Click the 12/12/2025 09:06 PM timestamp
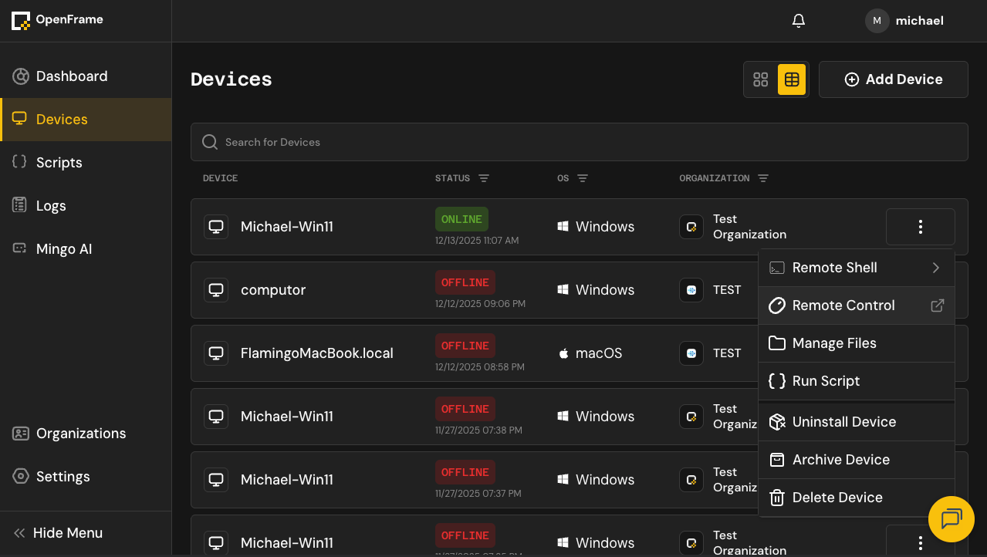The width and height of the screenshot is (987, 557). 480,304
